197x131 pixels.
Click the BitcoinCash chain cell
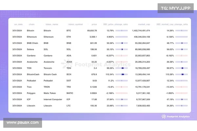[33, 74]
